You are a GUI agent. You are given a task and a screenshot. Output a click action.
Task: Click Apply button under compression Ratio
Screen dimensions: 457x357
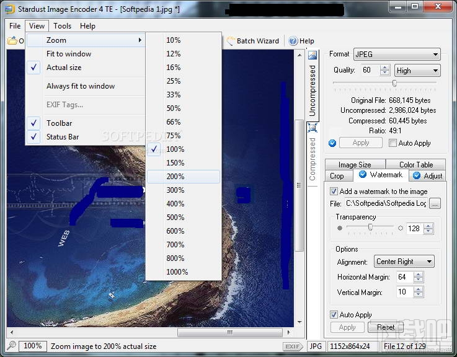point(361,143)
